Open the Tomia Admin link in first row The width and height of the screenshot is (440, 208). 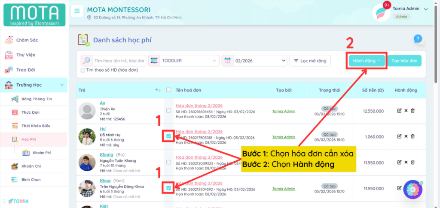pyautogui.click(x=284, y=112)
